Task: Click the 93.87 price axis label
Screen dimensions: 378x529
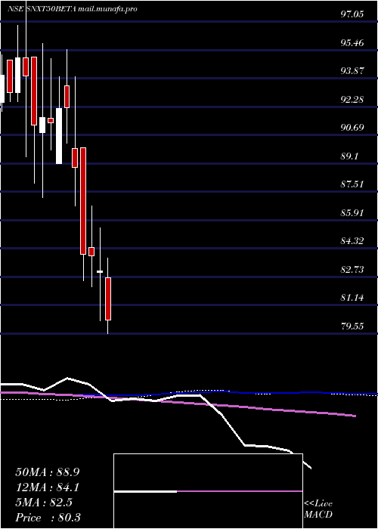Action: [352, 71]
